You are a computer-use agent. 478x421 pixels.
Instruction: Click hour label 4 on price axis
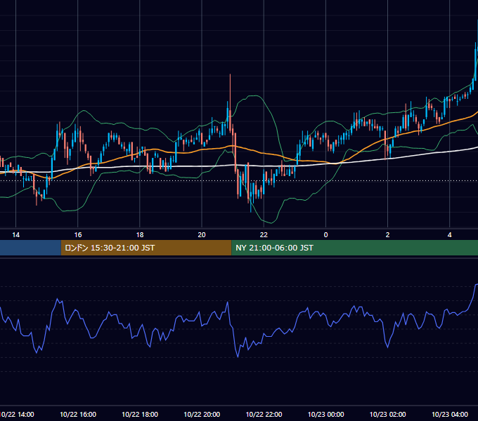click(449, 235)
